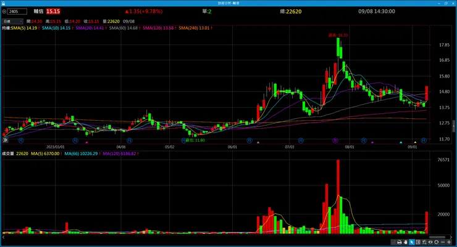Click the 2023/03/01 date axis label
457x247 pixels.
point(56,147)
